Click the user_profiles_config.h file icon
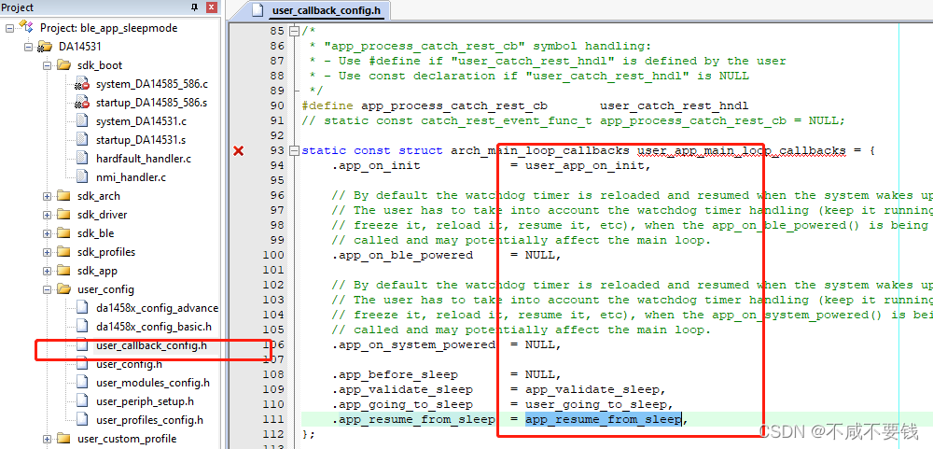 coord(82,420)
